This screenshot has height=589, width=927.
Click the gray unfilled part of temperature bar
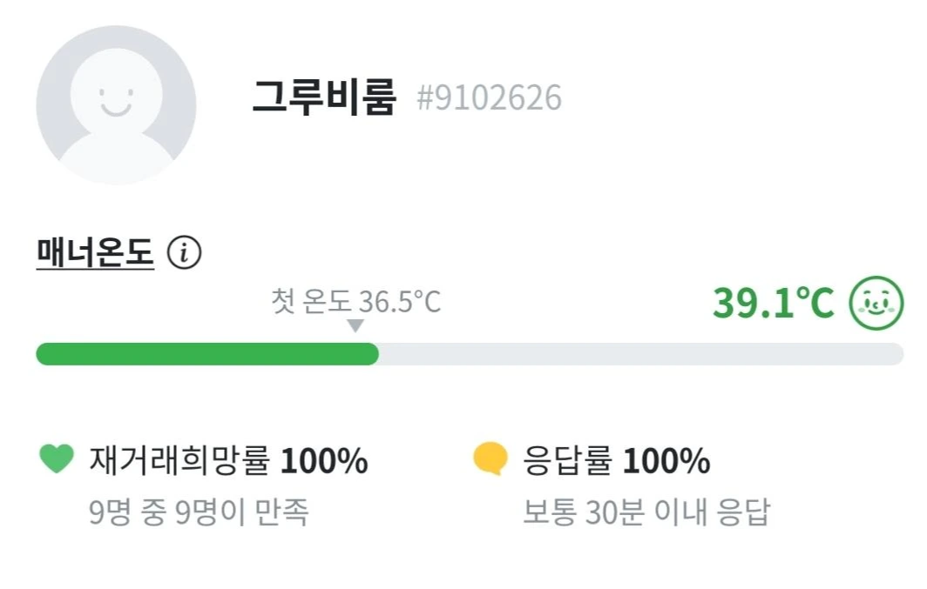(x=640, y=354)
